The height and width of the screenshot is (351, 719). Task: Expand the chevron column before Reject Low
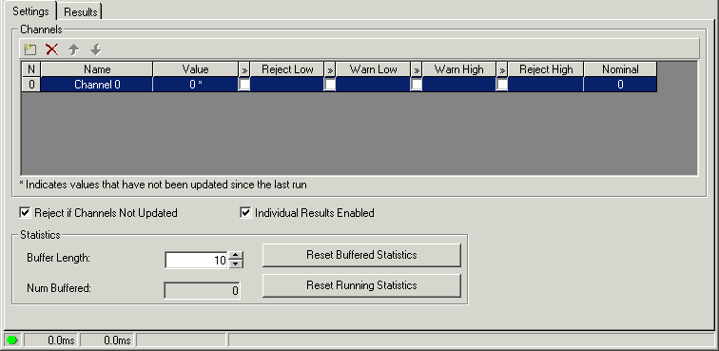click(244, 69)
